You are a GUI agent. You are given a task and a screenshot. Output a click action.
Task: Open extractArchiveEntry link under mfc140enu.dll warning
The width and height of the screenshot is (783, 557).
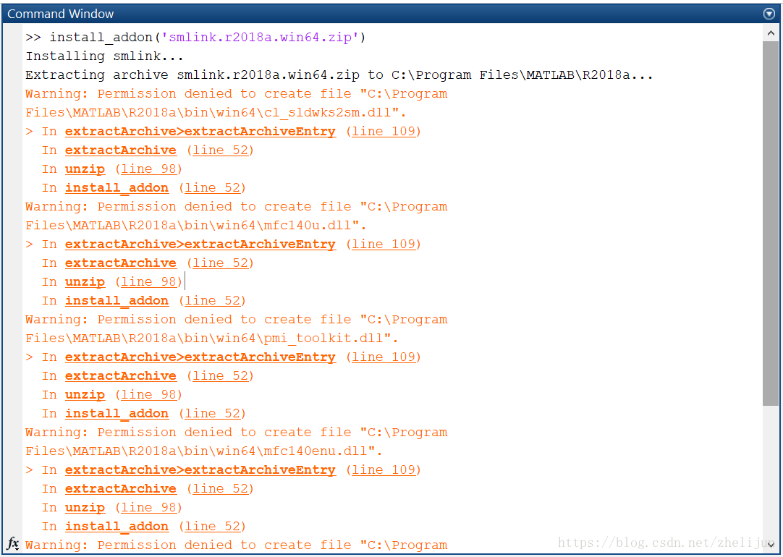pyautogui.click(x=200, y=470)
